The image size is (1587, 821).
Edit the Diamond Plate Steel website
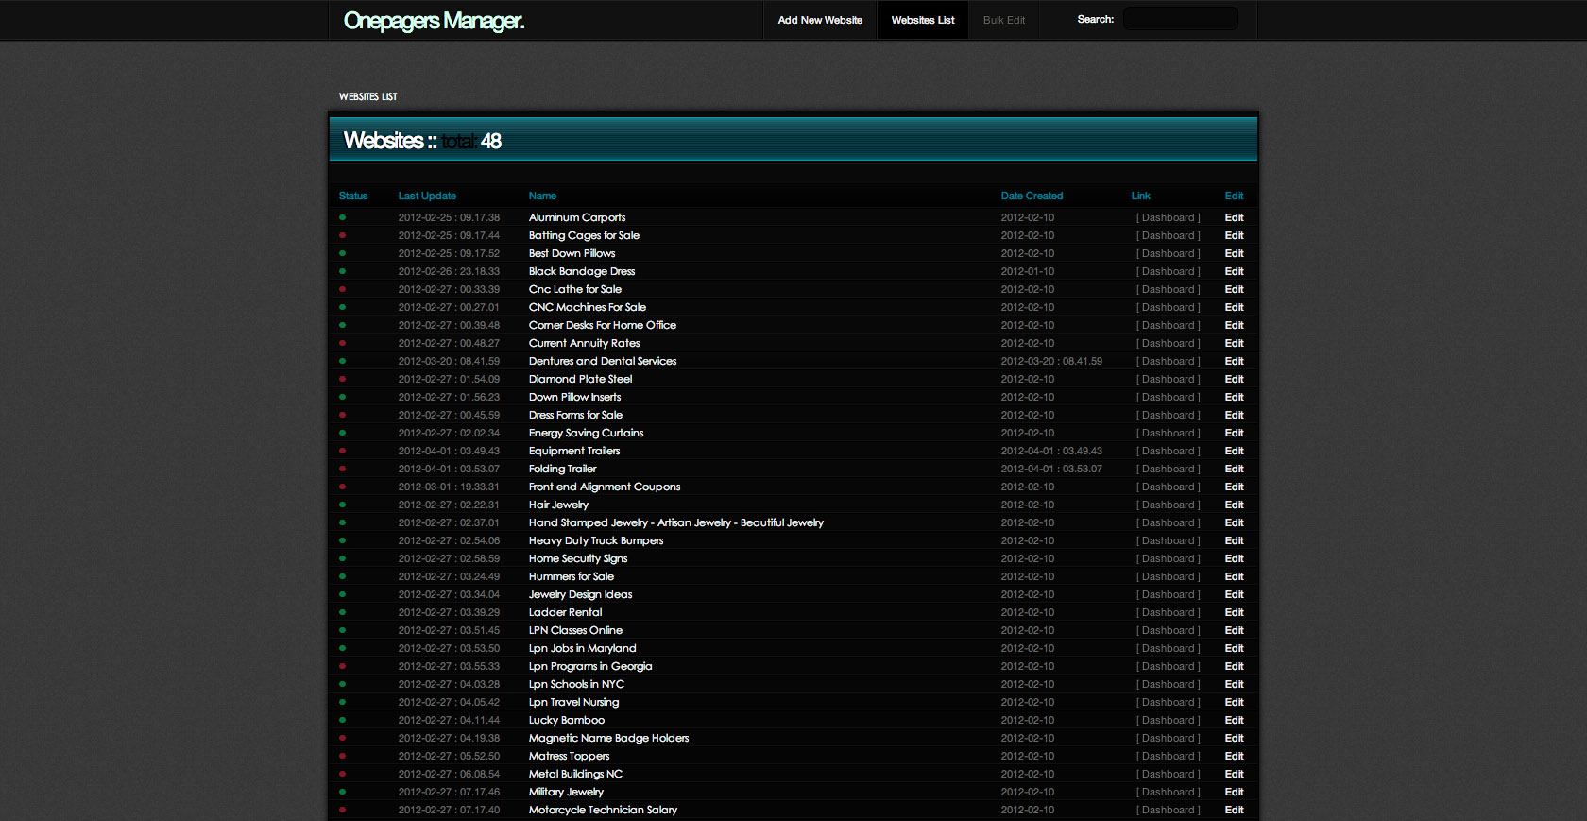[x=1234, y=379]
